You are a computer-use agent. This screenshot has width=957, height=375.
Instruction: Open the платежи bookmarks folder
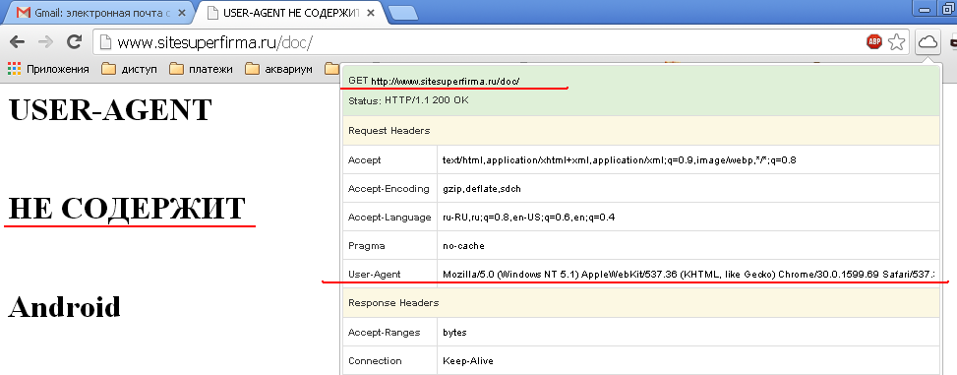coord(201,69)
